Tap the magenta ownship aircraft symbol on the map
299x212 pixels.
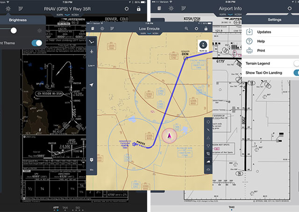click(169, 136)
